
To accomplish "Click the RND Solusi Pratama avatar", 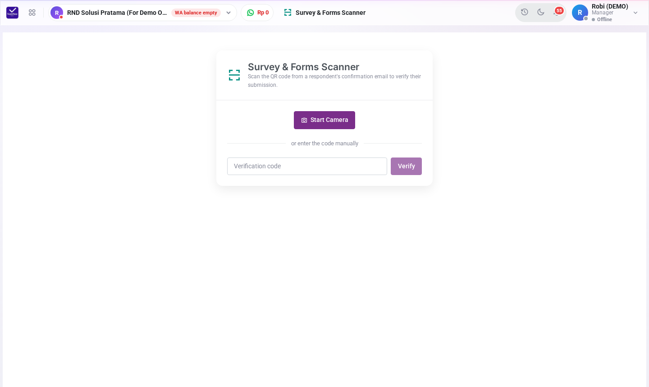I will pos(57,13).
